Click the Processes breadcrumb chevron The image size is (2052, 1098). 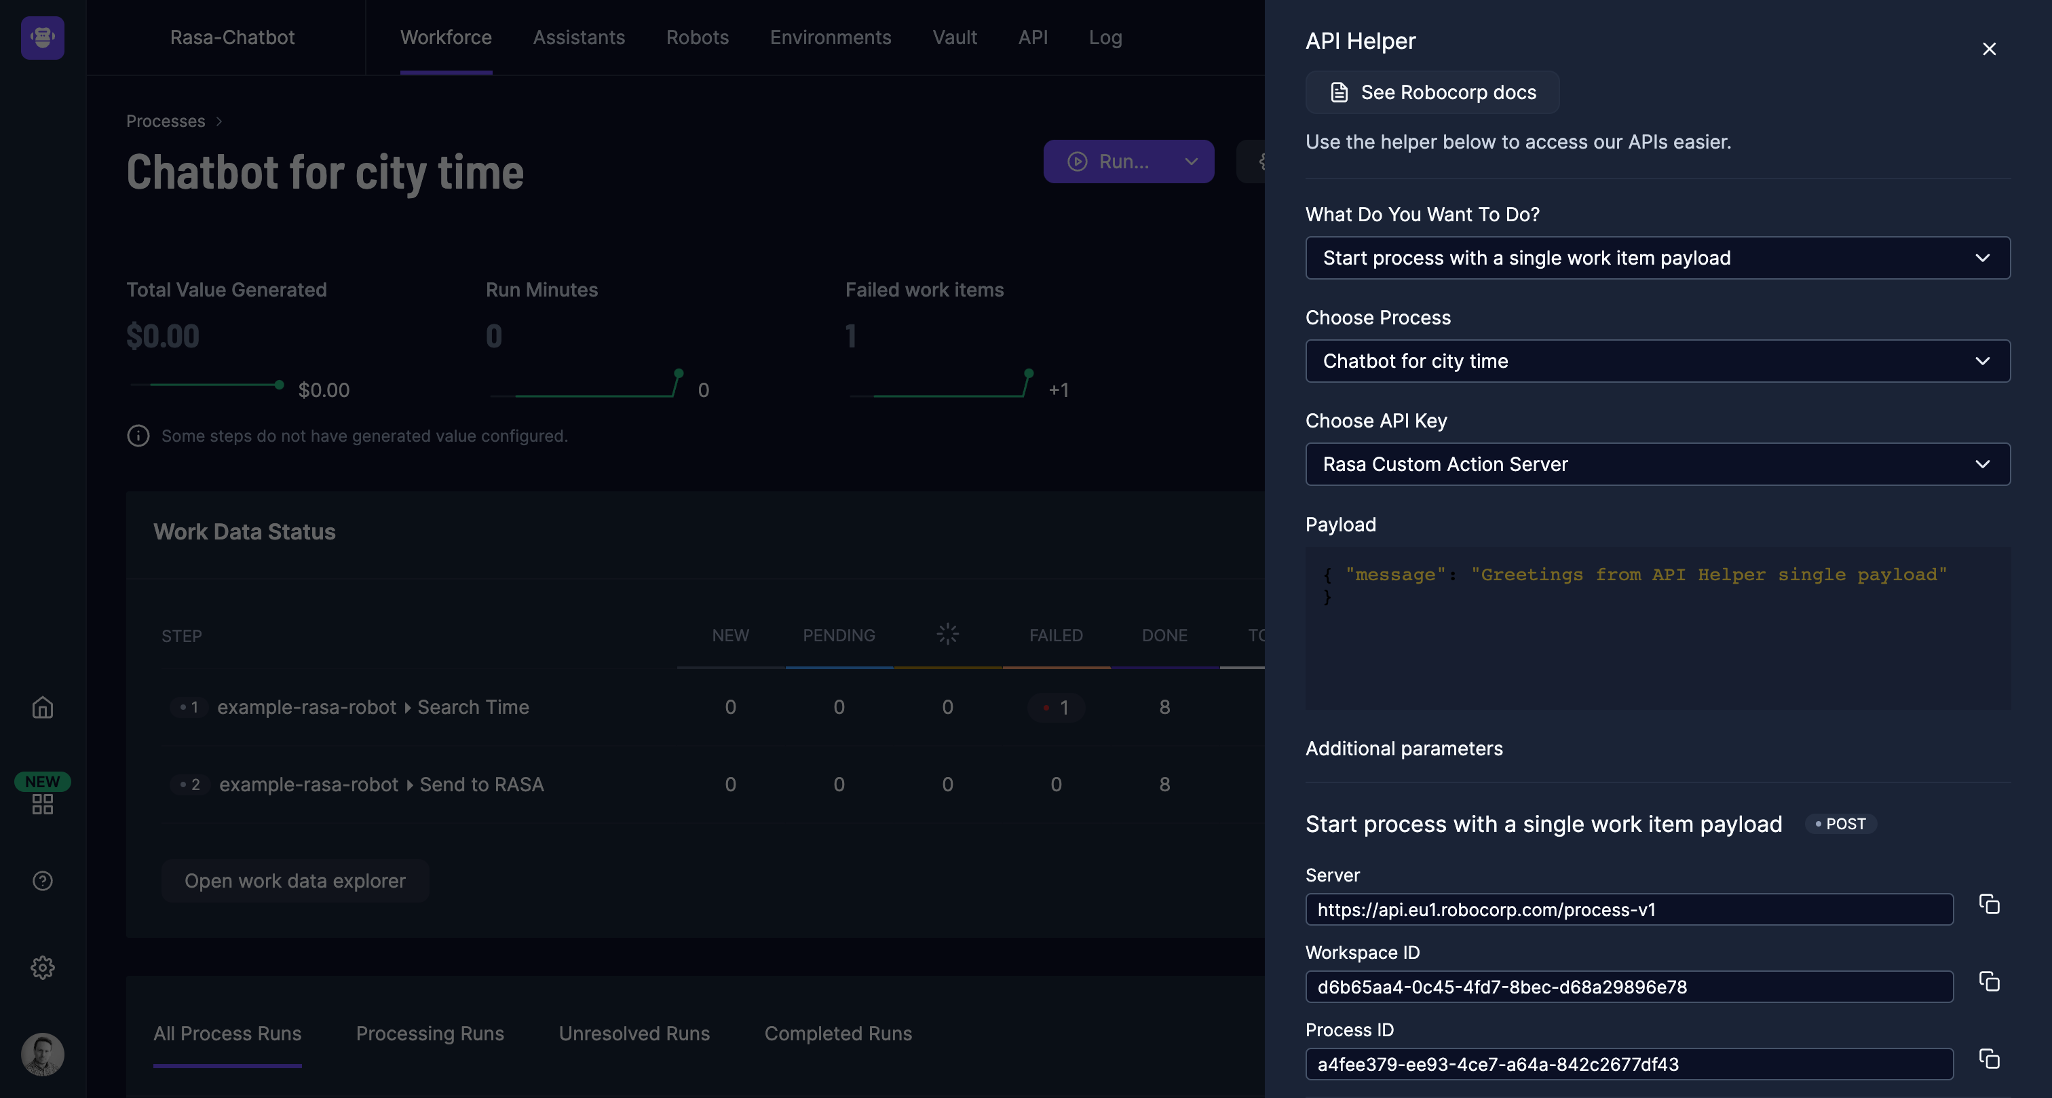point(219,121)
